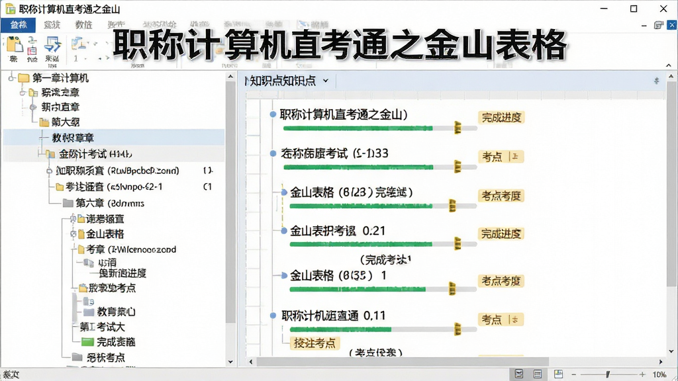
Task: Click the tree panel scroll-up arrow
Action: (230, 77)
